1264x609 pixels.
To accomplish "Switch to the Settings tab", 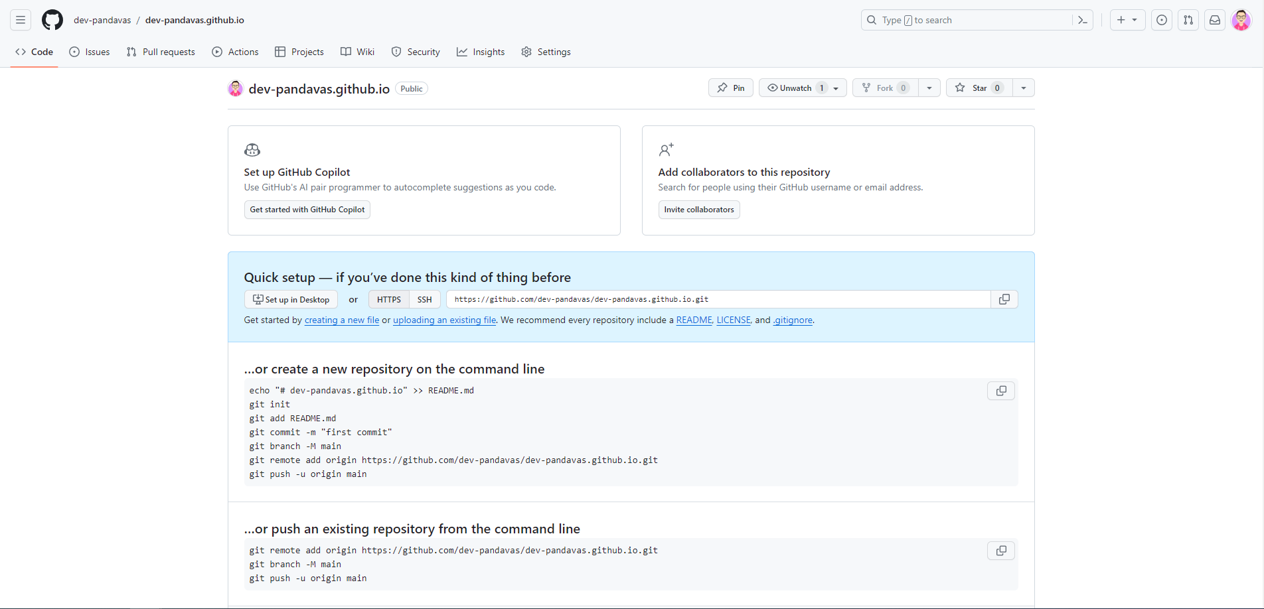I will (x=546, y=52).
